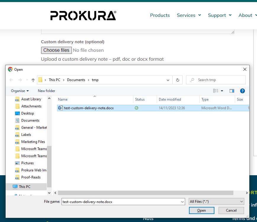Expand the File name combo box arrow

click(182, 202)
